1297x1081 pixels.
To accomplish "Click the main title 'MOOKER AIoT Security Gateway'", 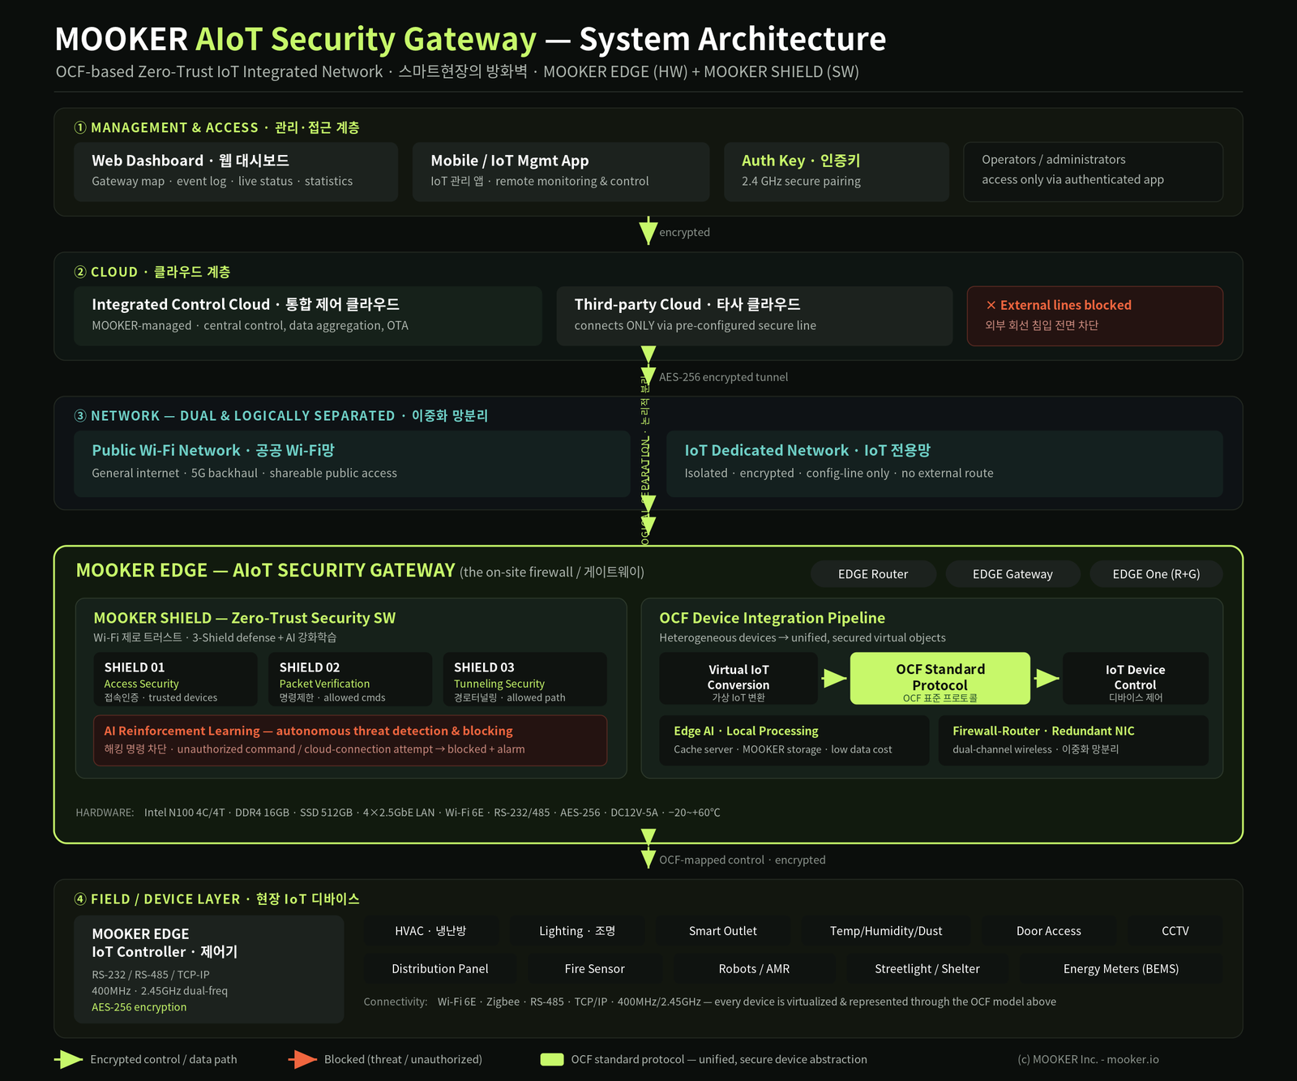I will click(296, 39).
